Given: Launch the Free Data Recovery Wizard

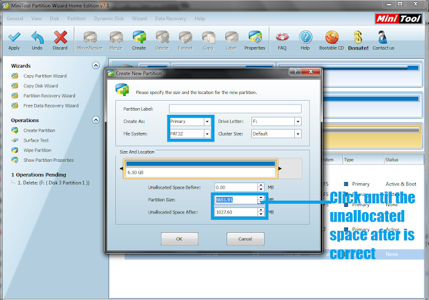Looking at the screenshot, I should [x=51, y=105].
